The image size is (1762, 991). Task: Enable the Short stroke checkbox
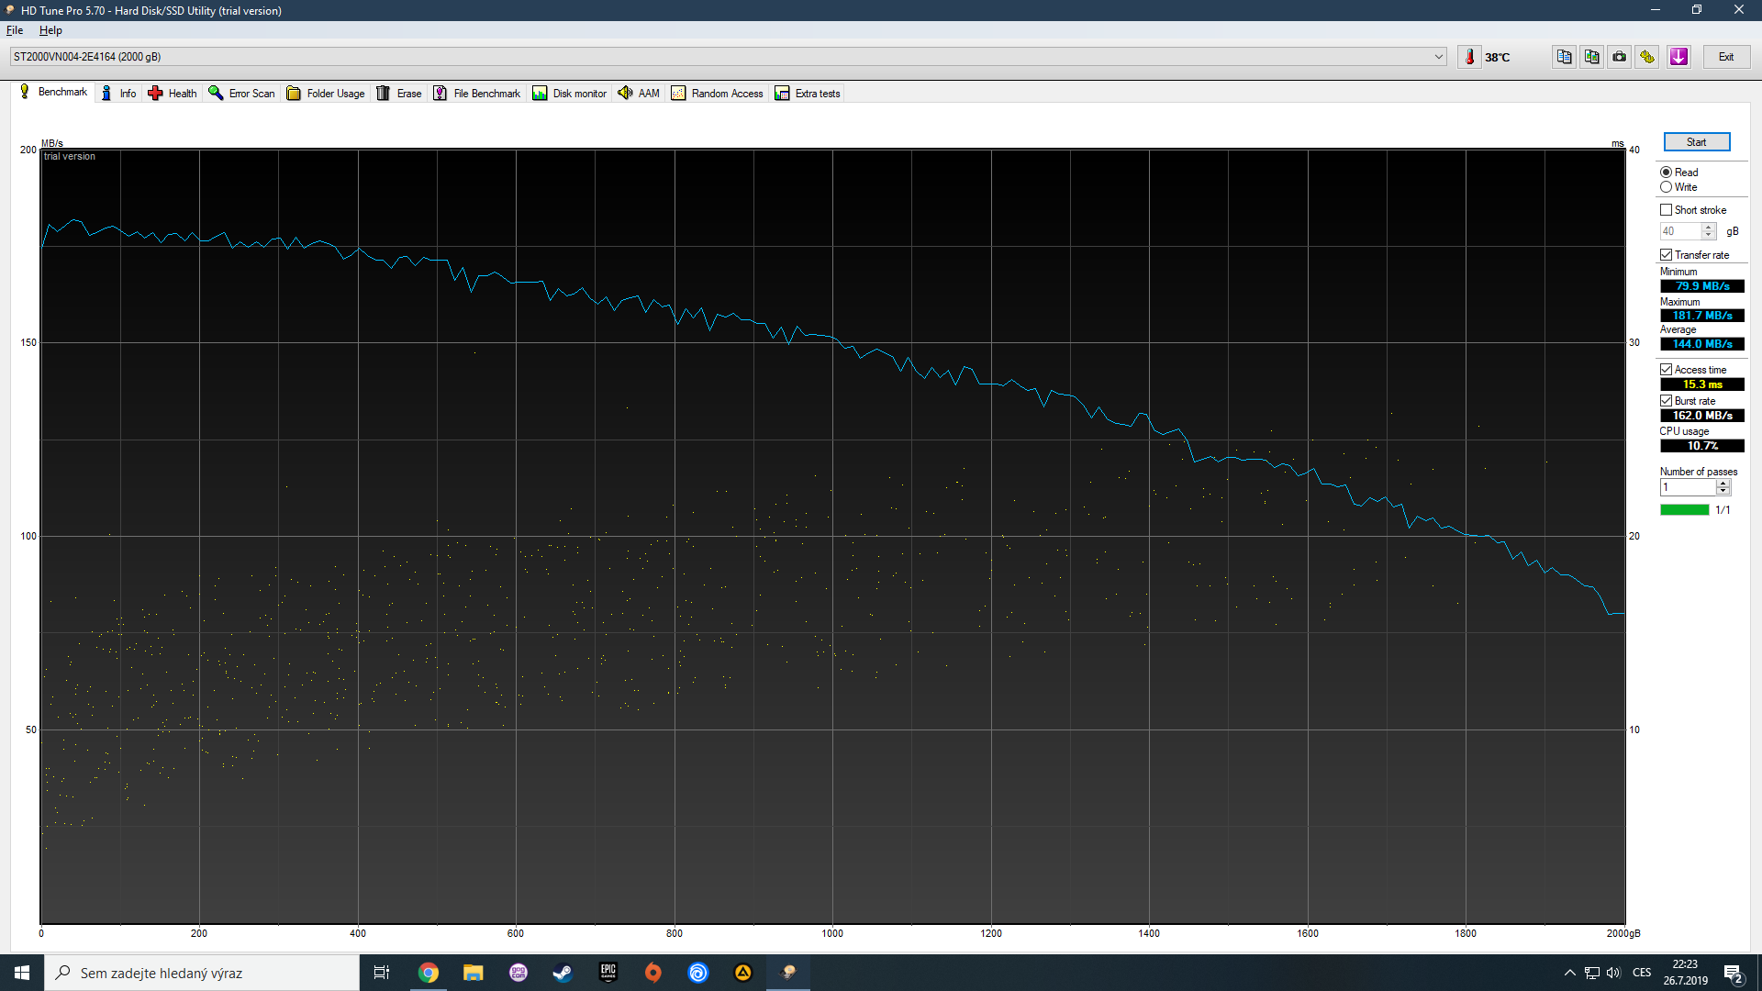click(1666, 210)
